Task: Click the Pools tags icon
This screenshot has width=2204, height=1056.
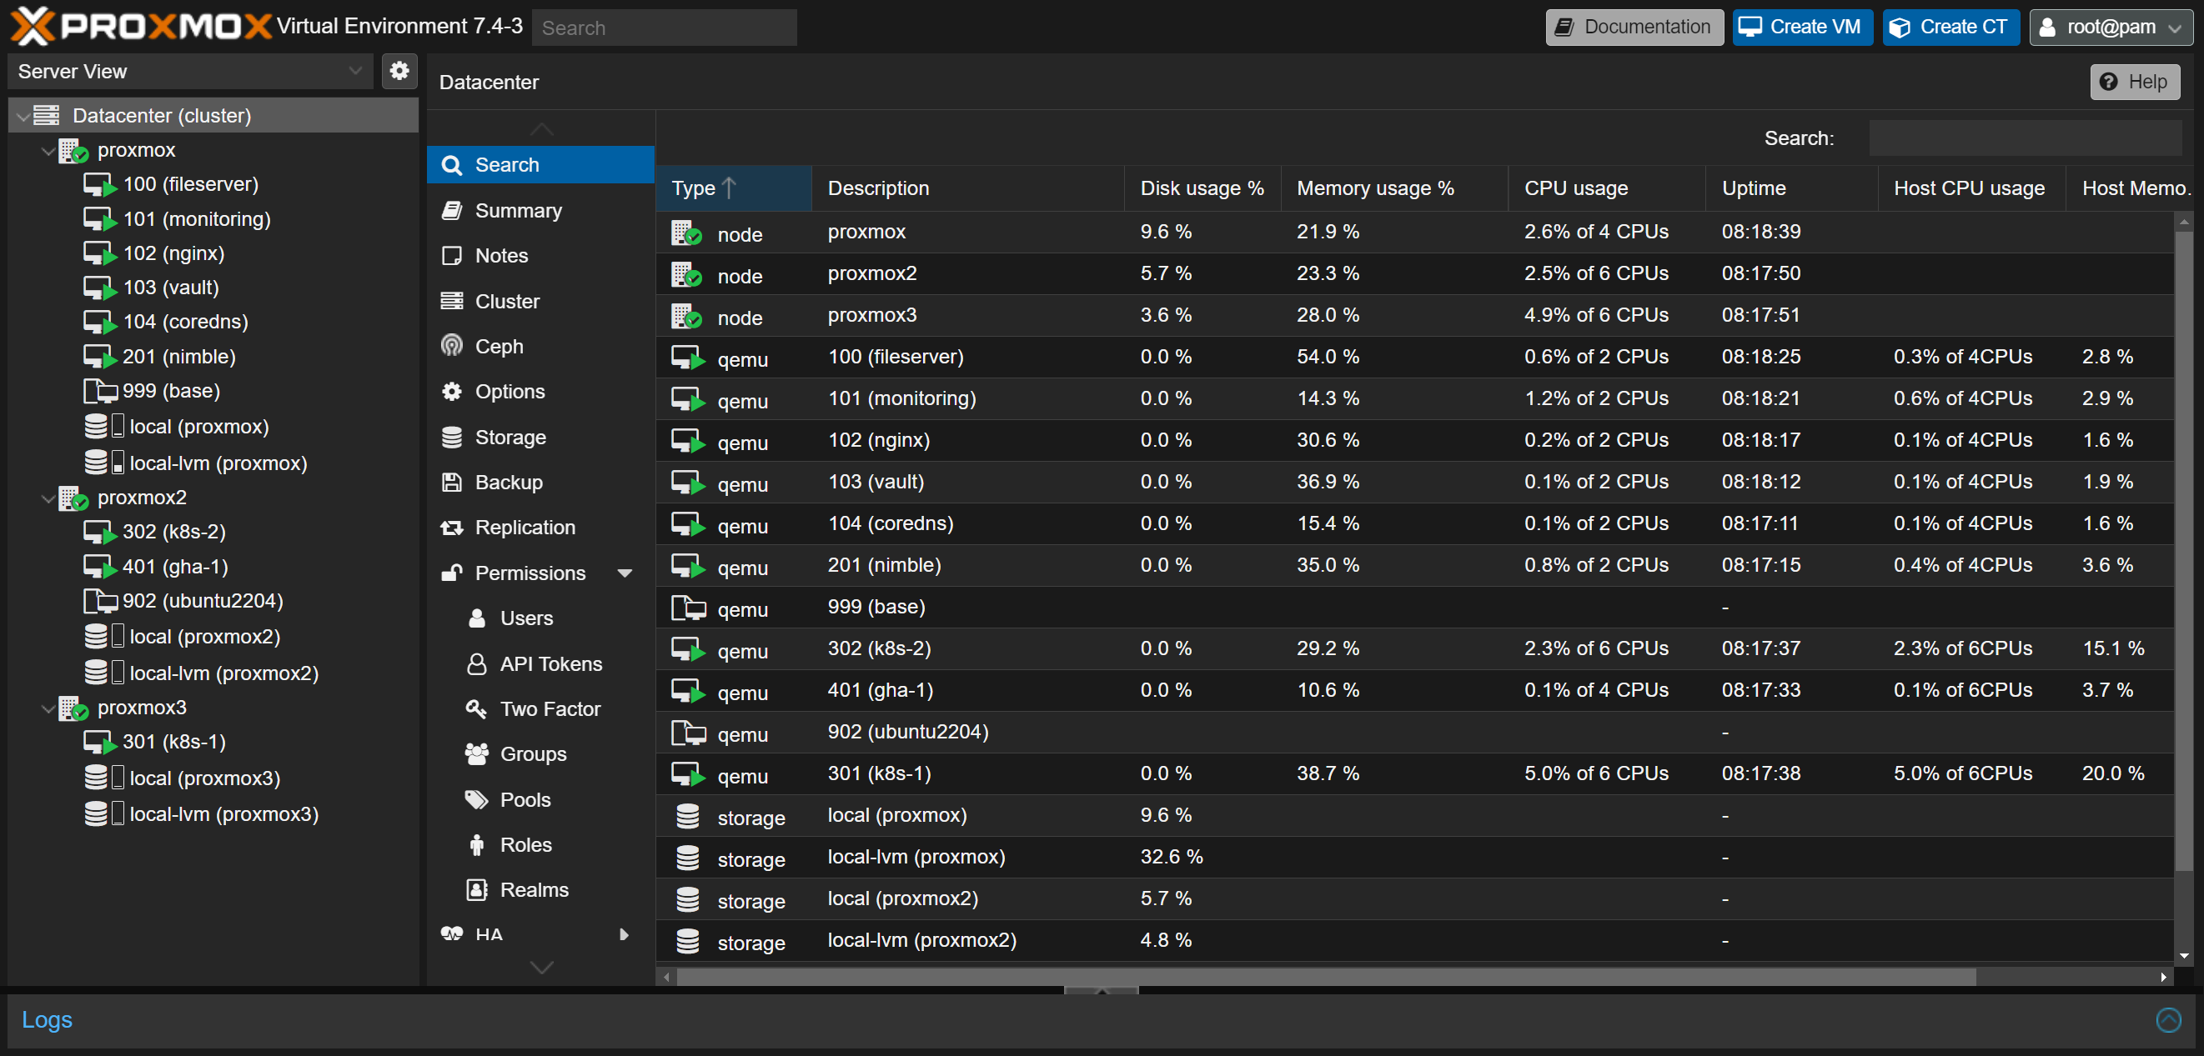Action: click(x=476, y=799)
